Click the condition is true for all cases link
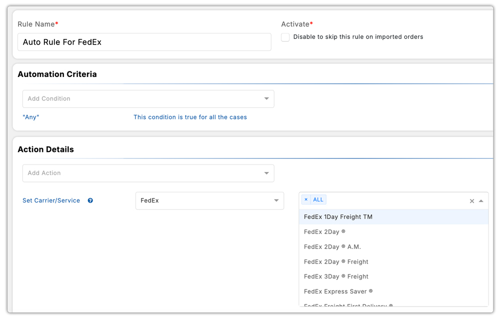This screenshot has width=500, height=319. [190, 117]
